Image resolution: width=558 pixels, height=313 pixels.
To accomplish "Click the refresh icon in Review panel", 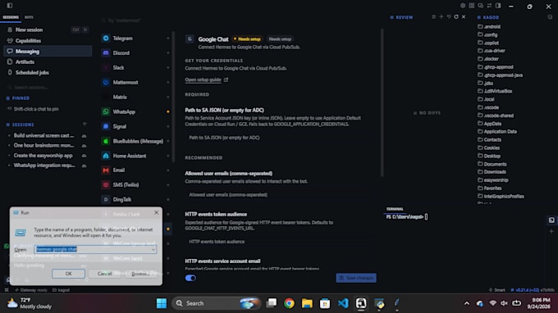I will click(456, 16).
